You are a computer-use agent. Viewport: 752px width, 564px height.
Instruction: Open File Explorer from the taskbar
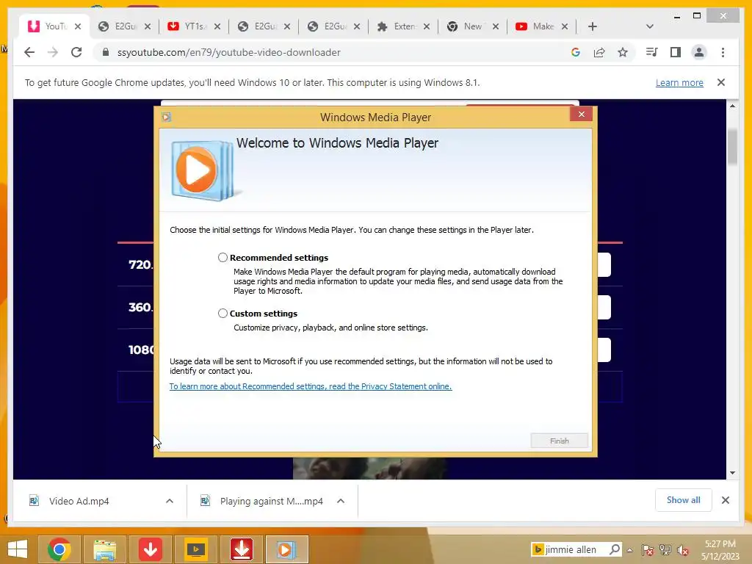click(x=104, y=549)
